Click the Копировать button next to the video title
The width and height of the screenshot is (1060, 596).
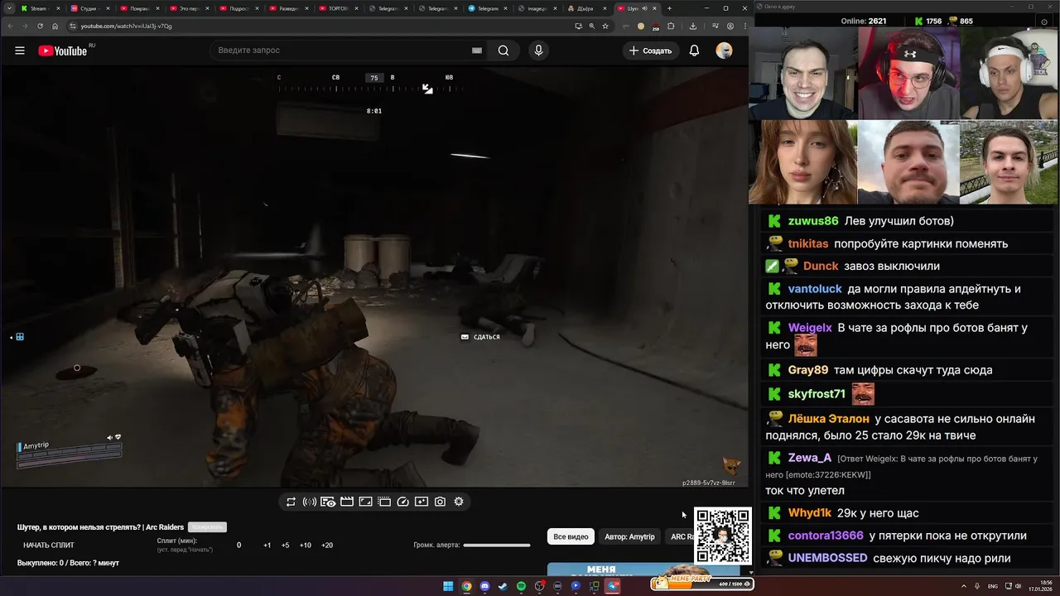point(207,527)
